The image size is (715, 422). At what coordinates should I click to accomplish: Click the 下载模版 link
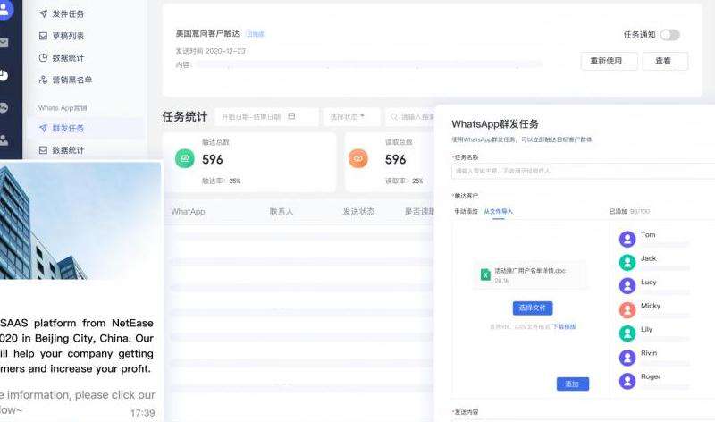click(x=564, y=326)
